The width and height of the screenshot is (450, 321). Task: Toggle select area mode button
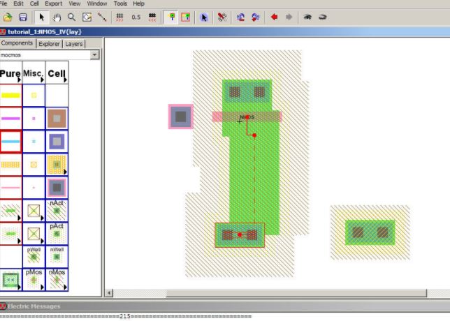(x=186, y=17)
